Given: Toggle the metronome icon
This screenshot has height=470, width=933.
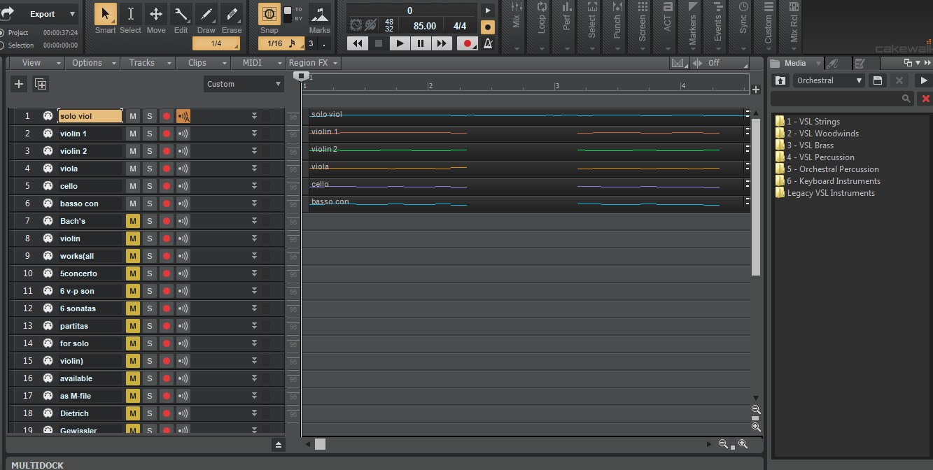Looking at the screenshot, I should 488,43.
